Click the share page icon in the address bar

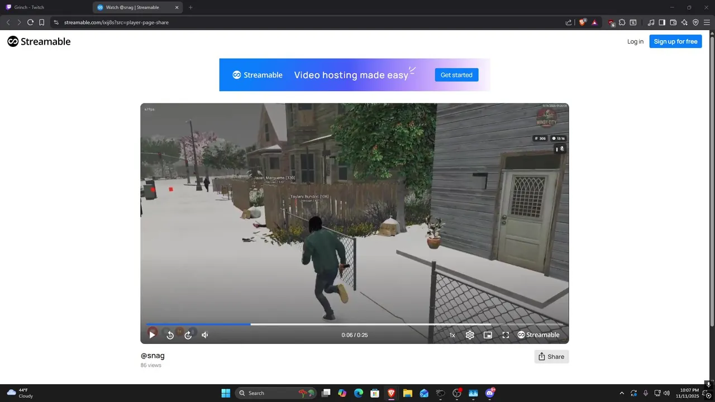point(568,22)
